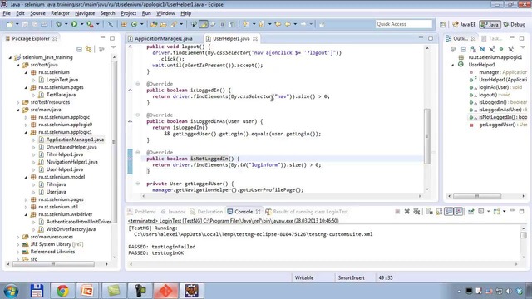The height and width of the screenshot is (299, 532).
Task: Click Remove Launch (X) in Console toolbar
Action: point(406,212)
